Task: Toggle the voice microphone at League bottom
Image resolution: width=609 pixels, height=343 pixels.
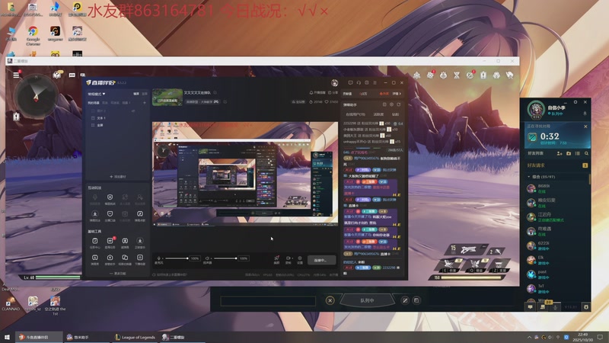Action: click(556, 307)
